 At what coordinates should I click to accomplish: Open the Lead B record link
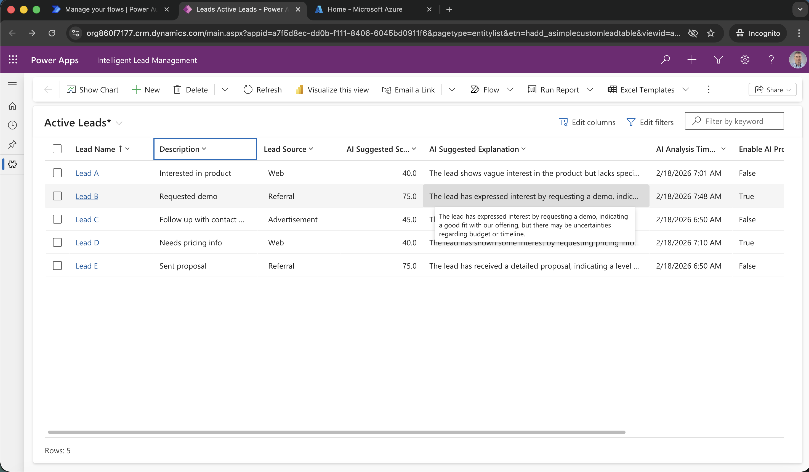(87, 196)
